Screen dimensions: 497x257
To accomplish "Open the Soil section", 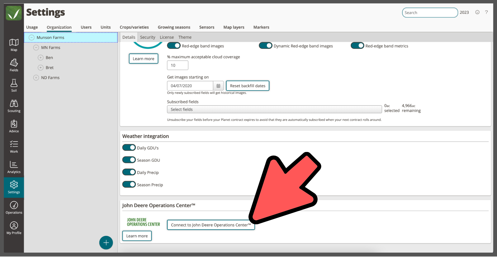I will point(14,86).
